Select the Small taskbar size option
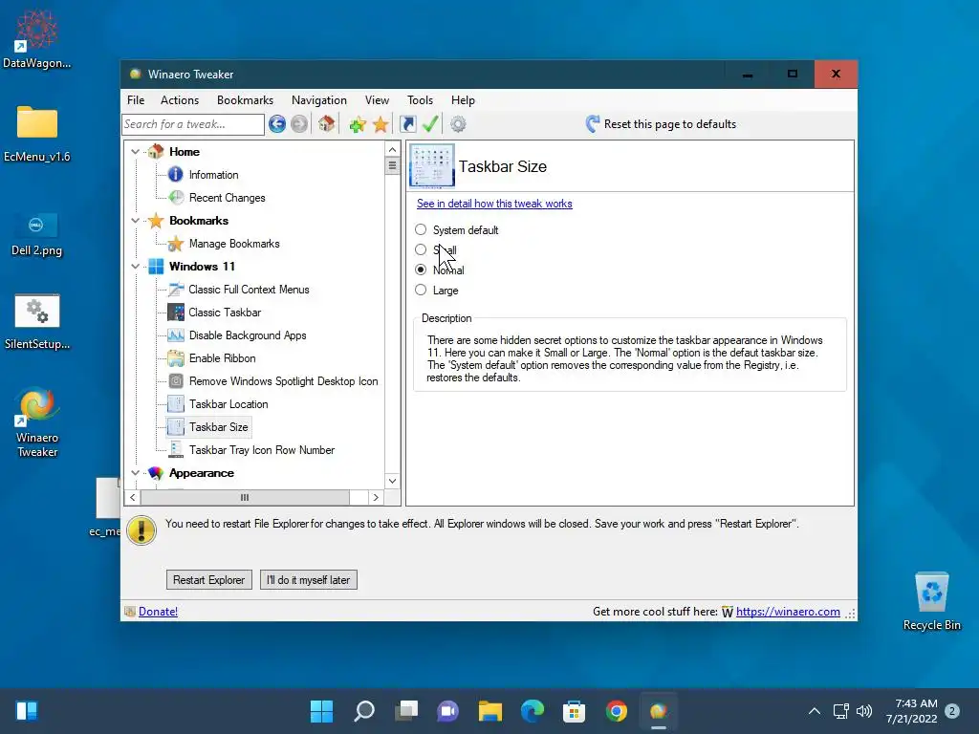Viewport: 979px width, 734px height. 421,249
